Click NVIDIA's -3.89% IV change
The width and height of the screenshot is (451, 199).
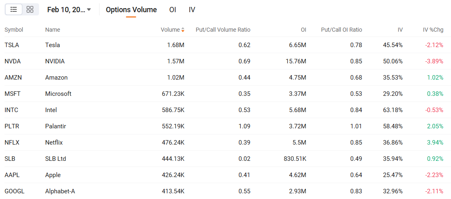click(x=434, y=61)
